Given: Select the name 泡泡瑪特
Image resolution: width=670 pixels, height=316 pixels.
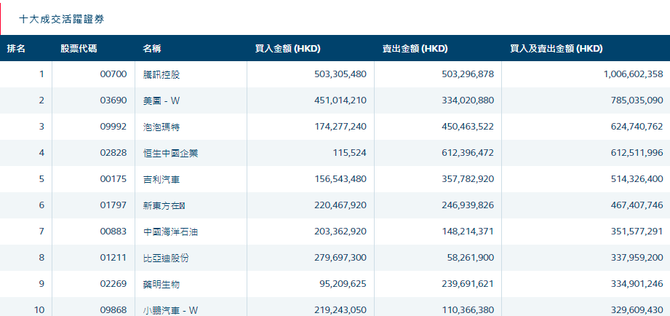Looking at the screenshot, I should pos(161,127).
